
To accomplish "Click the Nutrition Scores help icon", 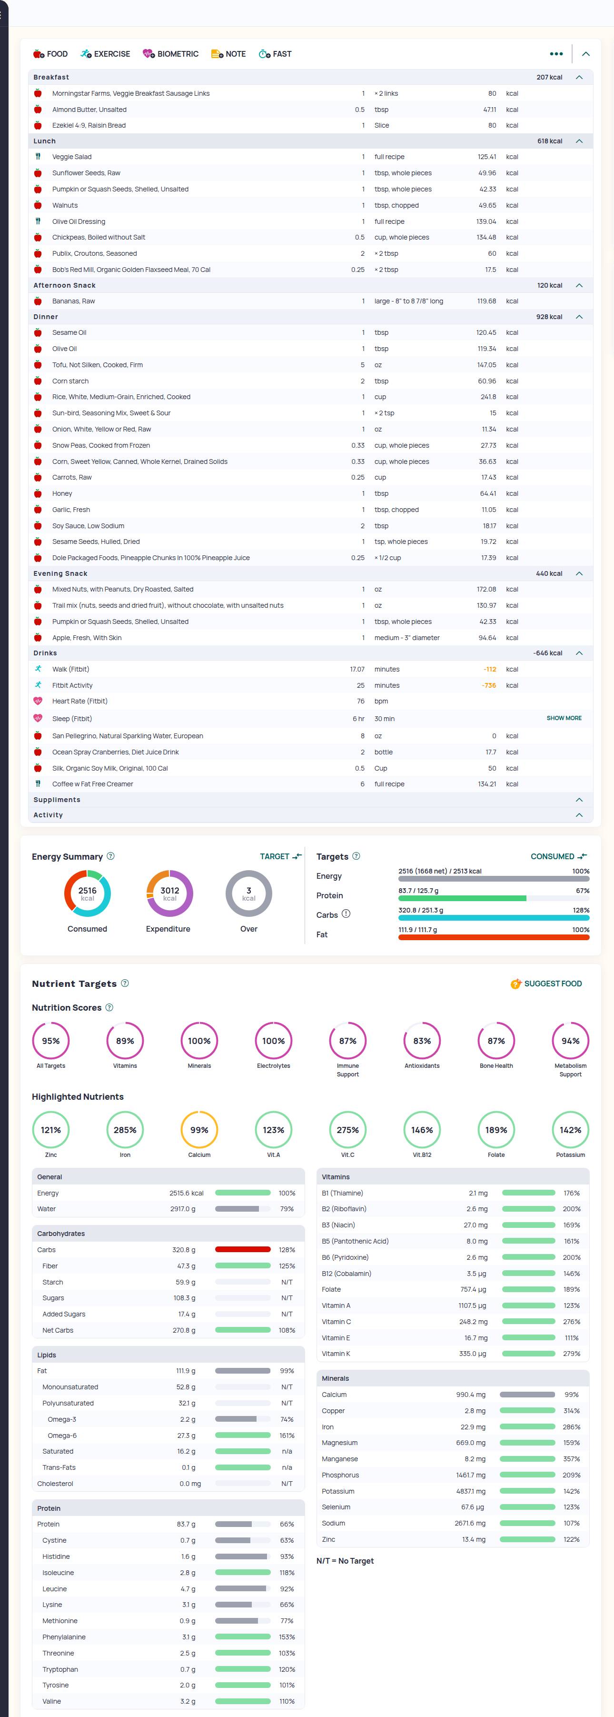I will coord(109,1007).
